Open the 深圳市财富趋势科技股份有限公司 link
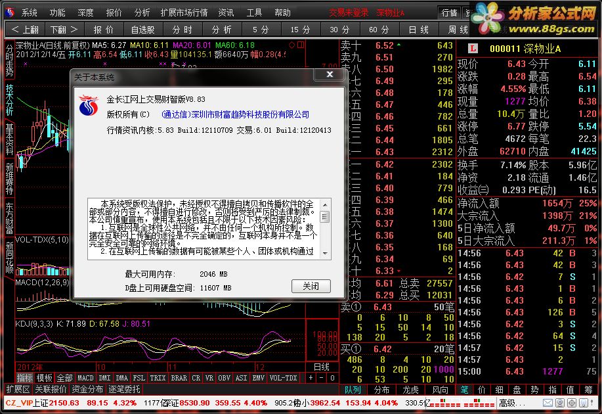Viewport: 602px width, 414px height. coord(235,114)
